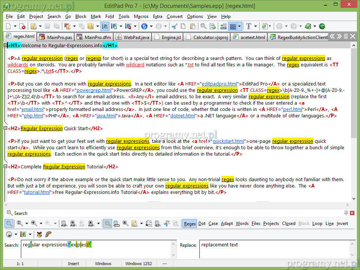
Task: Open the Macros menu
Action: pos(141,16)
